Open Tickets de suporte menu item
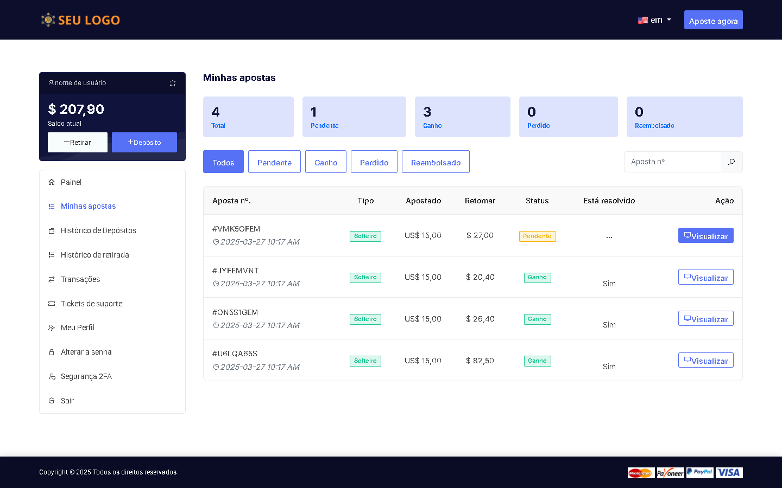 pyautogui.click(x=91, y=304)
